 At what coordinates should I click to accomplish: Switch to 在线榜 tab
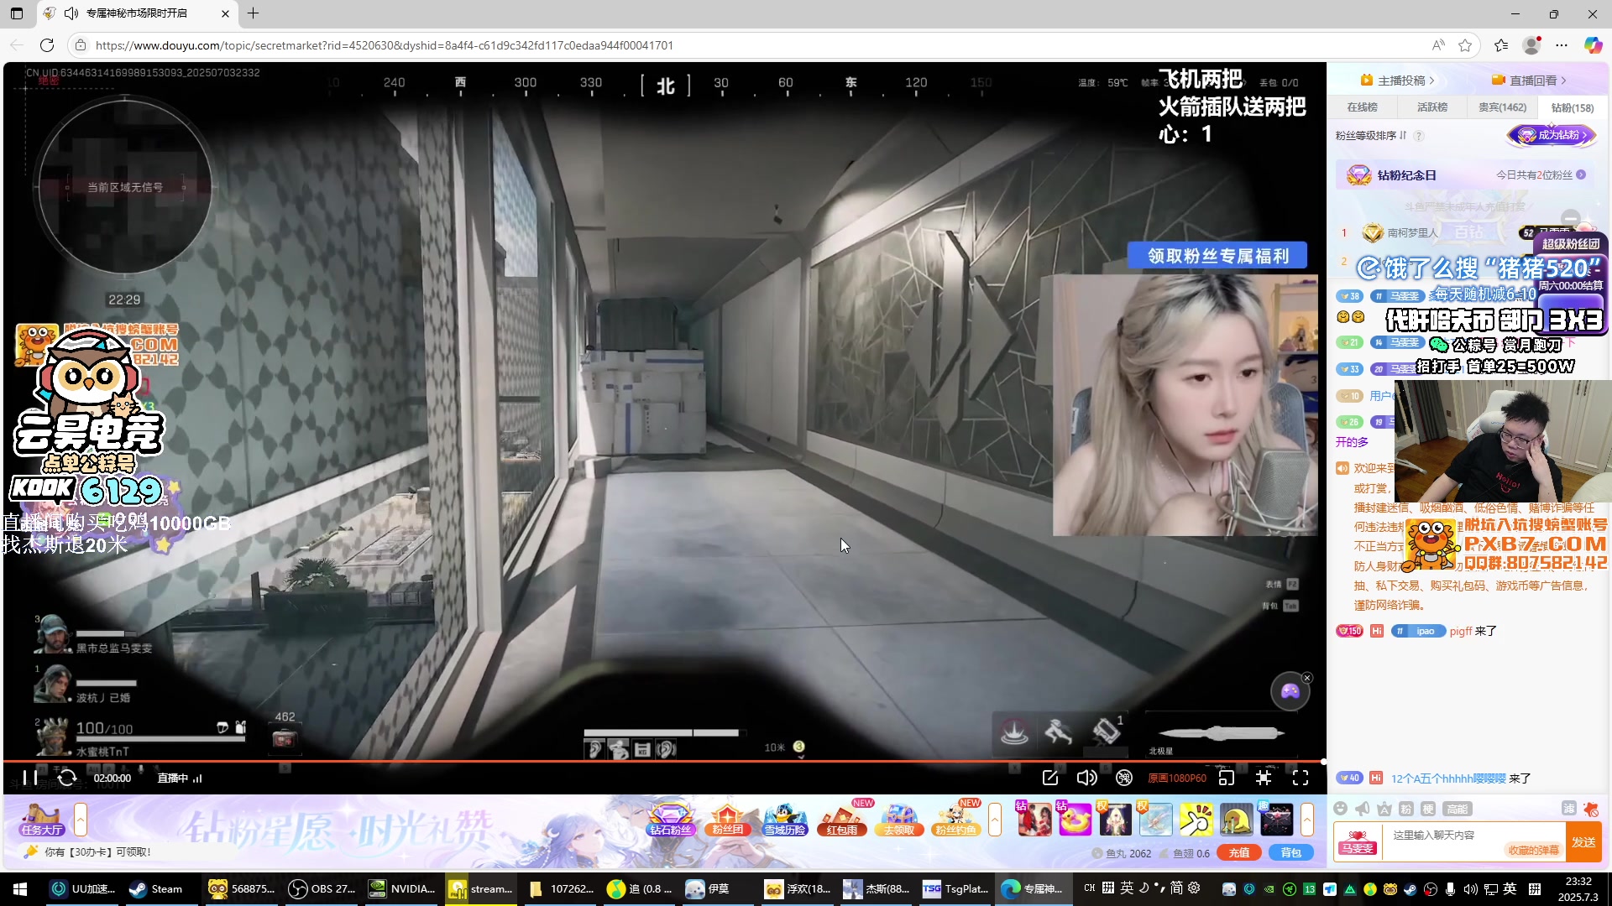pos(1362,107)
